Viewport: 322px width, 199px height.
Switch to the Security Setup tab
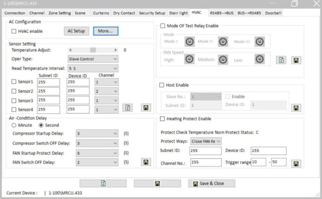(152, 12)
